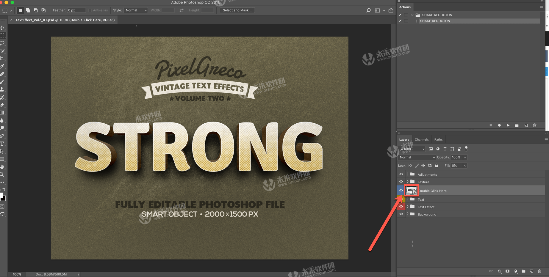Select the Zoom tool in toolbar
Image resolution: width=549 pixels, height=277 pixels.
[x=2, y=174]
